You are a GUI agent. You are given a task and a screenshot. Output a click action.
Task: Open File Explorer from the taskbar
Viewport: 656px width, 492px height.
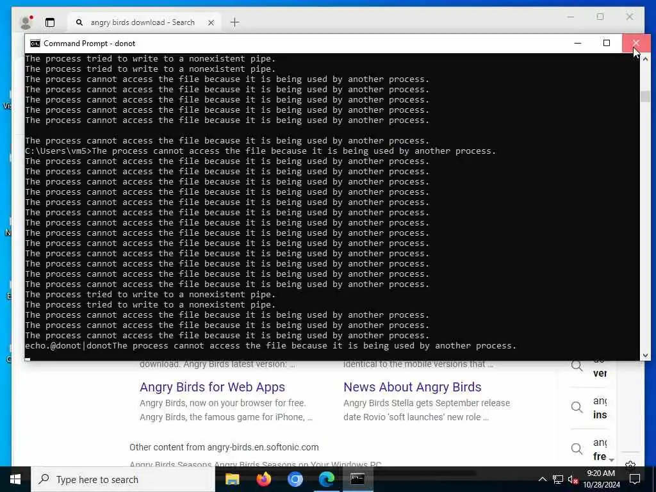coord(232,479)
